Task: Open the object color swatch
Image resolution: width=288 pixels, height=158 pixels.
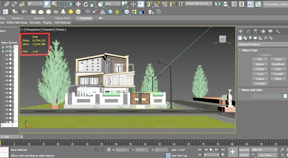Action: click(x=285, y=96)
